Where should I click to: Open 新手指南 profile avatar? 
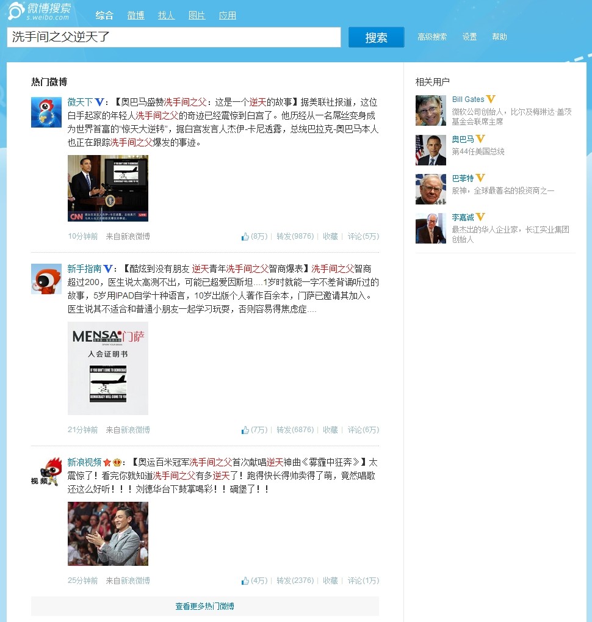[46, 279]
